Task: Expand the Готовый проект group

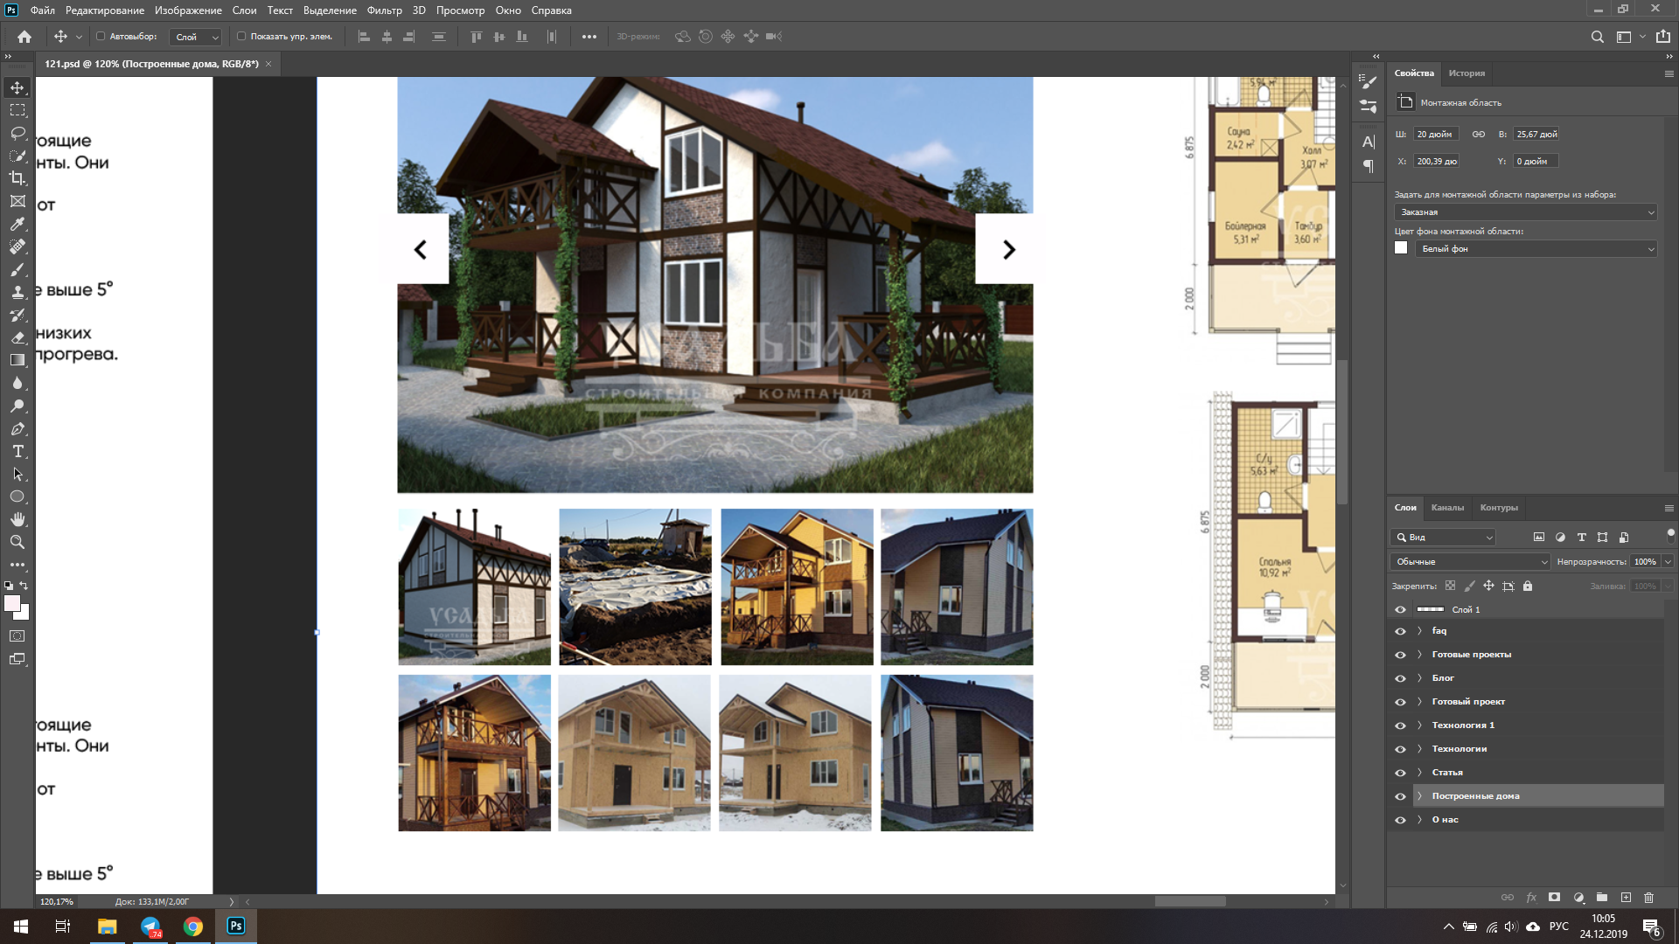Action: [x=1419, y=702]
